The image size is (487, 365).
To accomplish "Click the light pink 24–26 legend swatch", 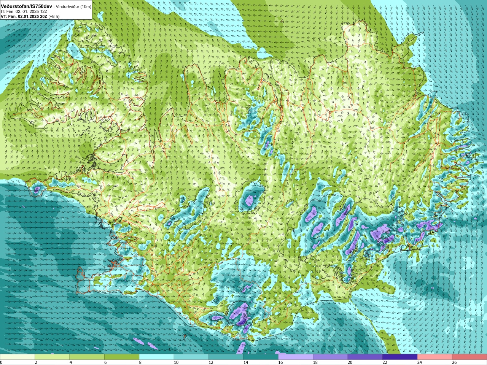I will 435,357.
